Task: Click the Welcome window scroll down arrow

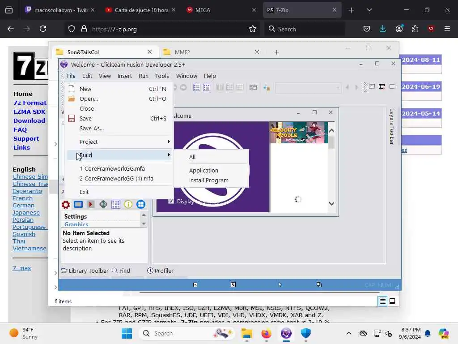Action: (331, 204)
